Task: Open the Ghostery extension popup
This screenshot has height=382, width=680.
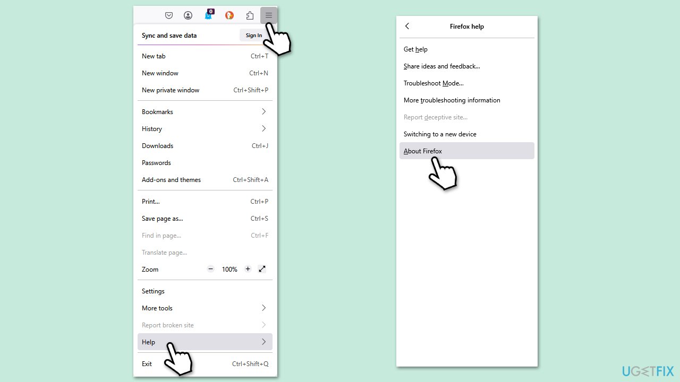Action: (x=209, y=15)
